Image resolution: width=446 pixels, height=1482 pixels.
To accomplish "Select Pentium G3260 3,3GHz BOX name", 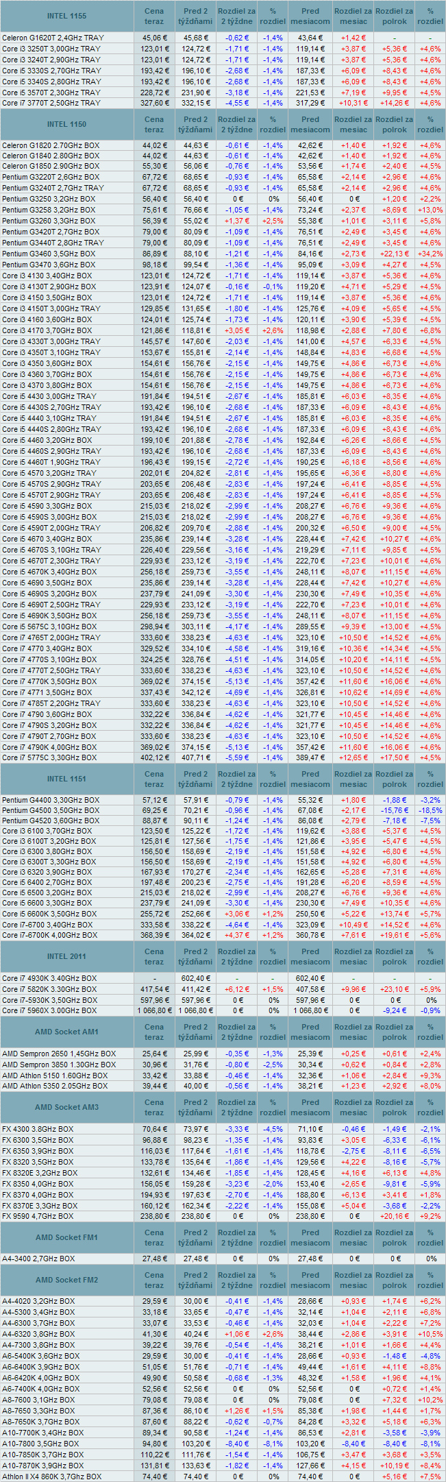I will (x=49, y=221).
